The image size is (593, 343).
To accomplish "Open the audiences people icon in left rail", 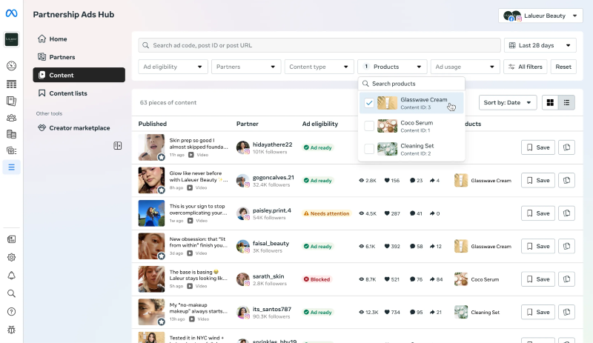I will click(11, 118).
